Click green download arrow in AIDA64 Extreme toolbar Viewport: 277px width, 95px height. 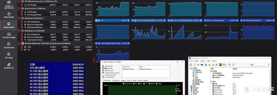tap(230, 65)
